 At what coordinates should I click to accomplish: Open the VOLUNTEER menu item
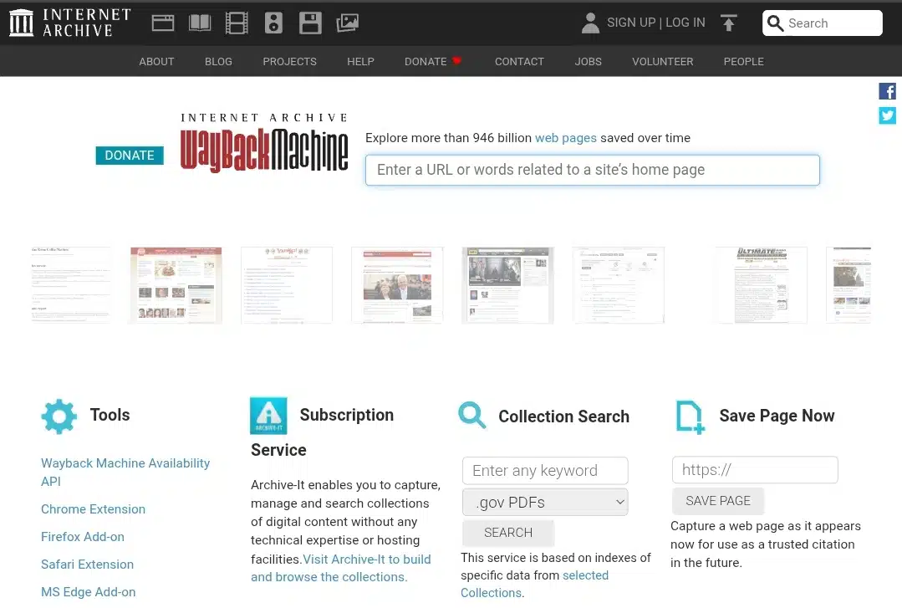[663, 62]
